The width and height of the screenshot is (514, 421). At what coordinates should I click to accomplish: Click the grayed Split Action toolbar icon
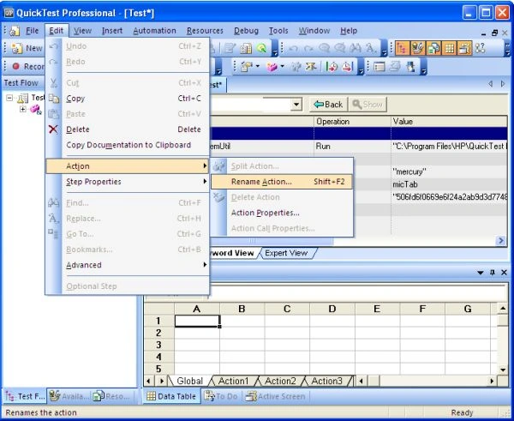[x=296, y=67]
